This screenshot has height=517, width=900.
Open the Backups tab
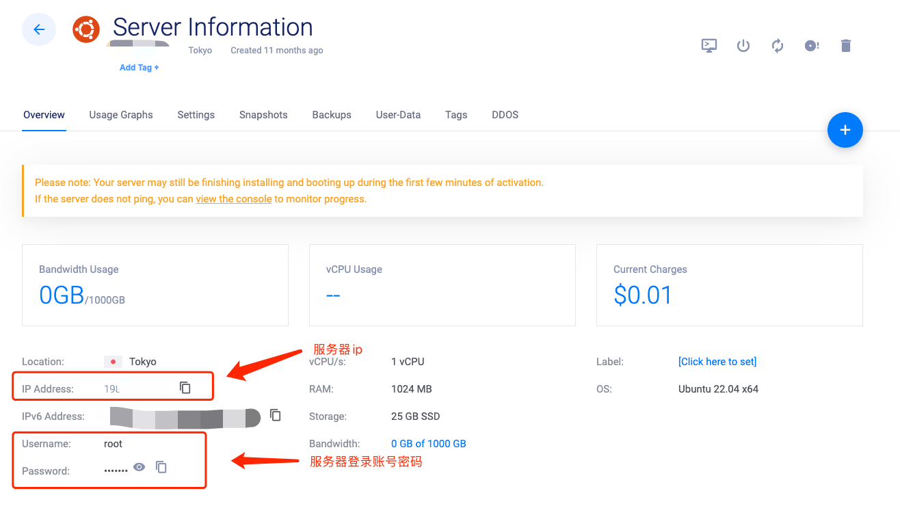332,115
